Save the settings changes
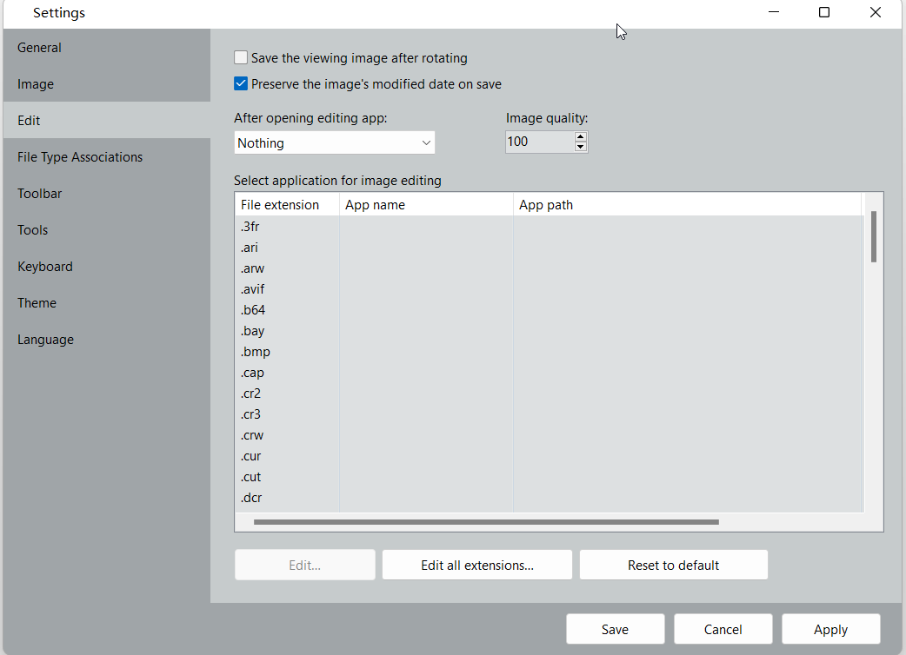The image size is (906, 655). [x=615, y=629]
